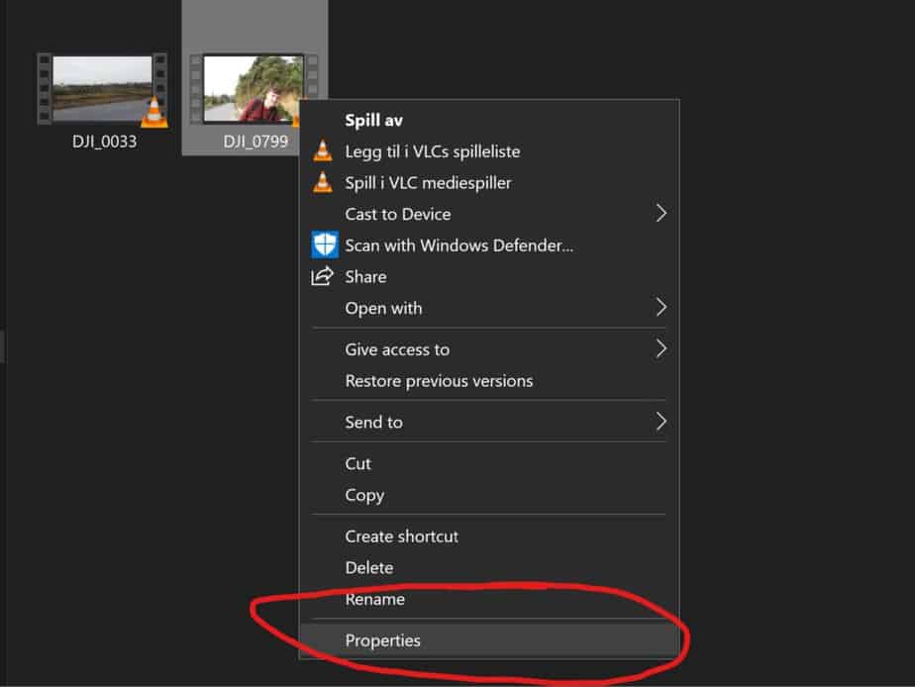Expand the Send to submenu arrow
915x687 pixels.
click(x=661, y=421)
